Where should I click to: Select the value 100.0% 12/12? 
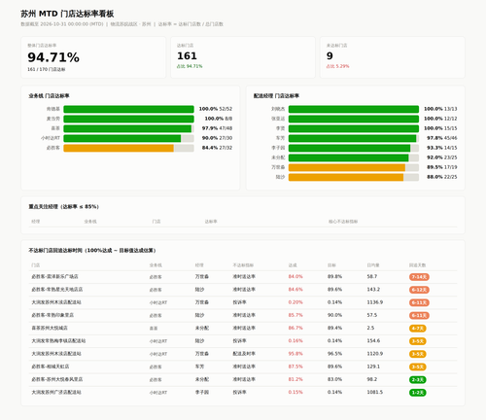(440, 119)
